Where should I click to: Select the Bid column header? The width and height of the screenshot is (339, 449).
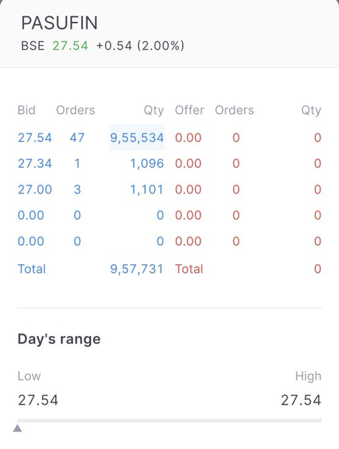point(26,110)
